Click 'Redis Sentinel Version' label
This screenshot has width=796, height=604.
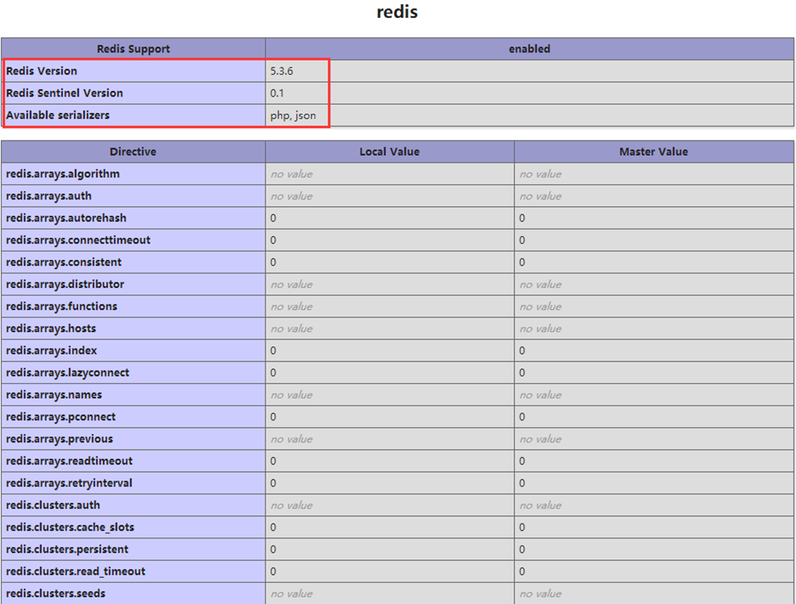64,93
